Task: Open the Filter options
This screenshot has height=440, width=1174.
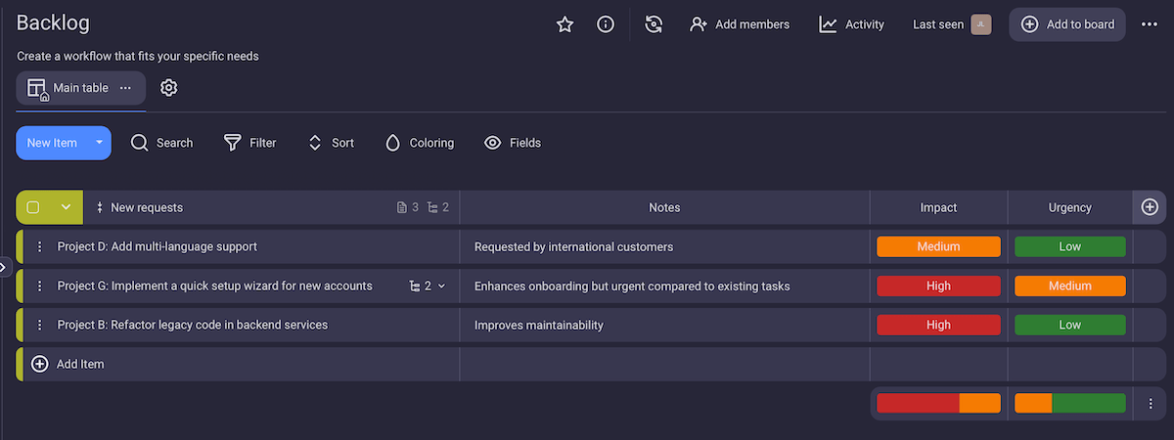Action: pos(250,143)
